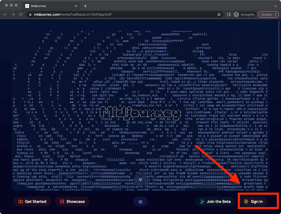Expand the page with the double-chevron down
Screen dimensions: 281x214
[140, 179]
